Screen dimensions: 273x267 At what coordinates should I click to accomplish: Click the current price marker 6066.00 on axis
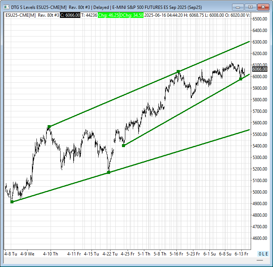point(260,69)
